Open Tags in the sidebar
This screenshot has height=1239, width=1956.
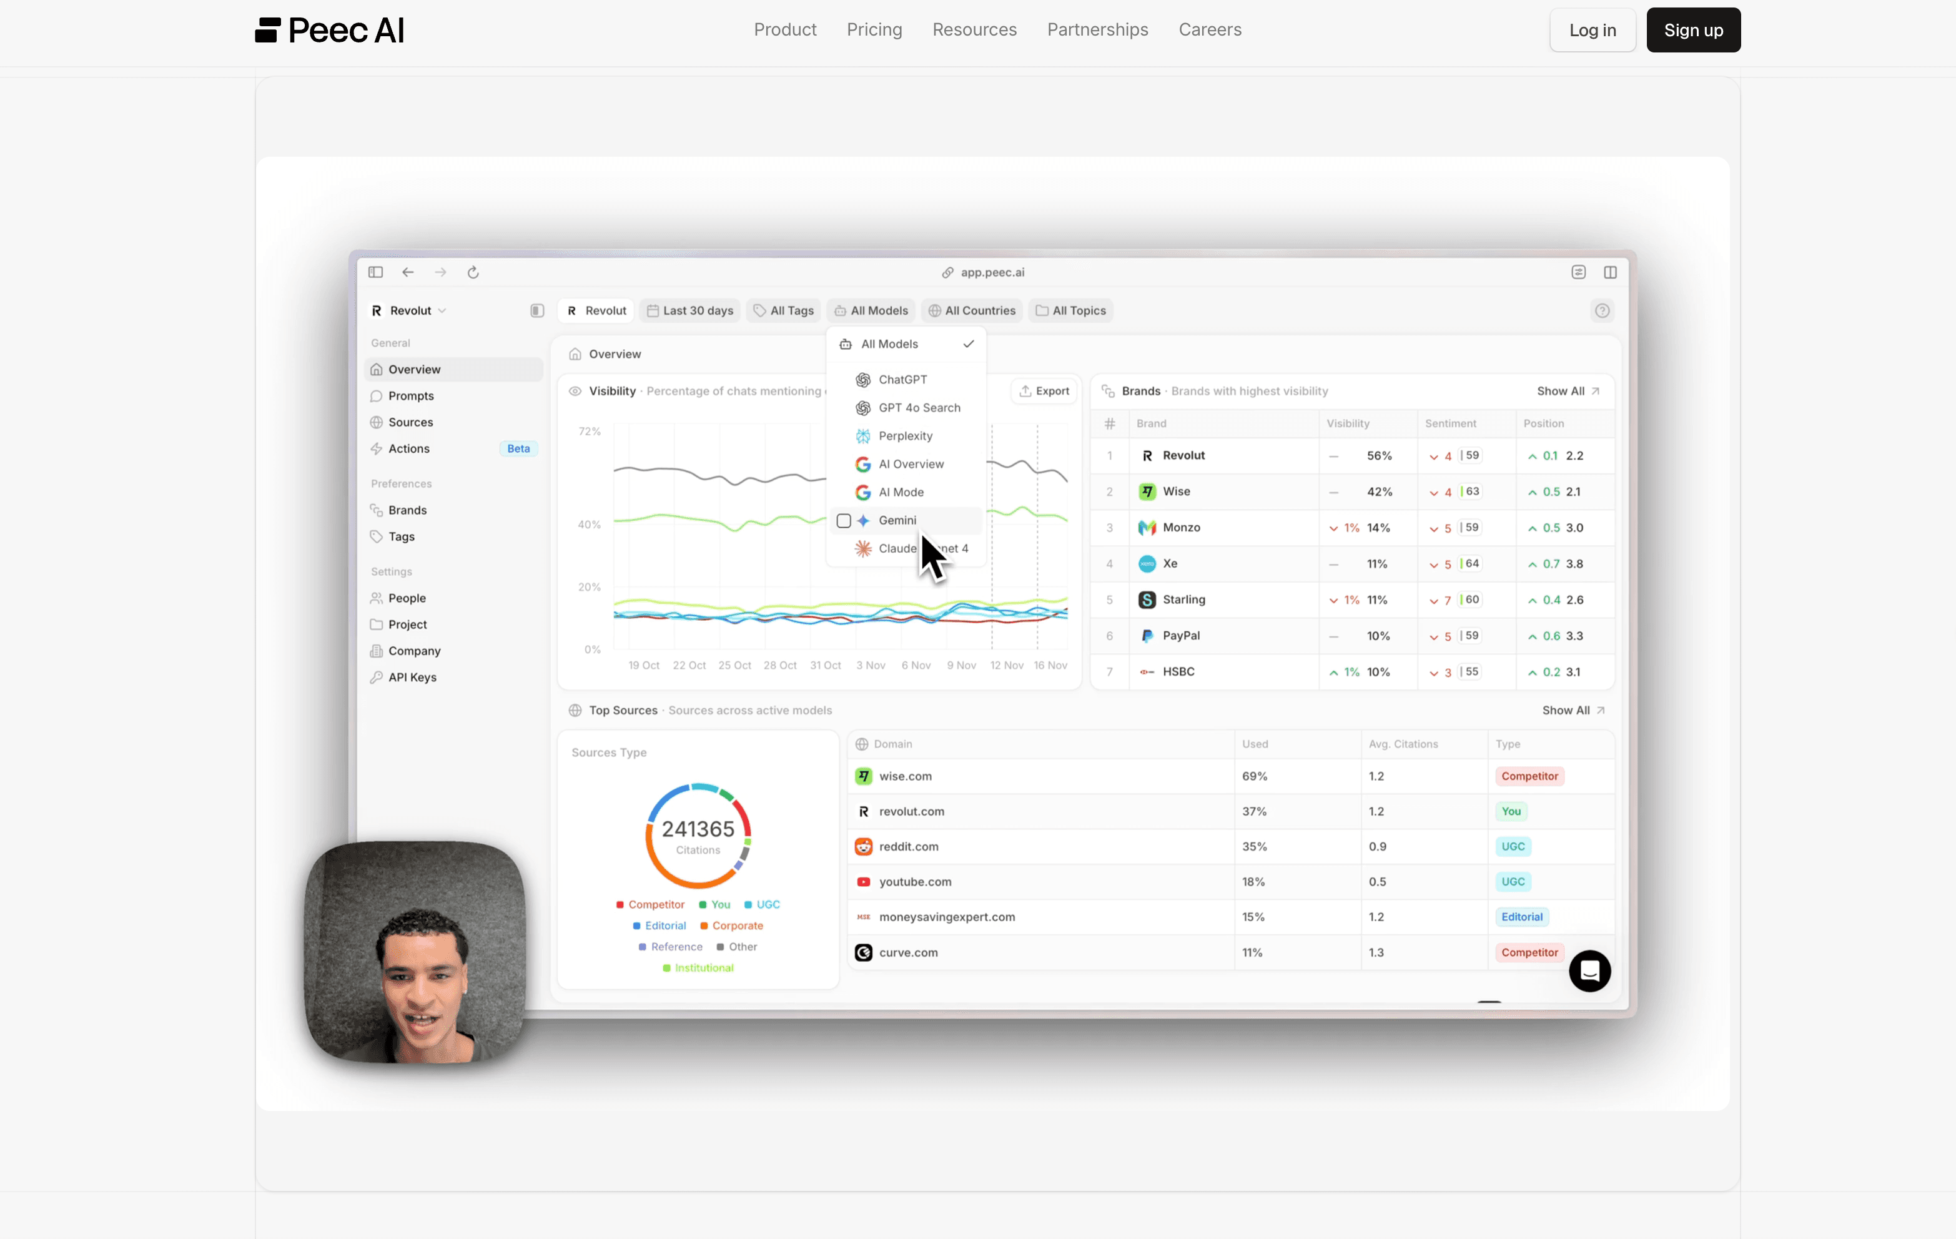[453, 536]
